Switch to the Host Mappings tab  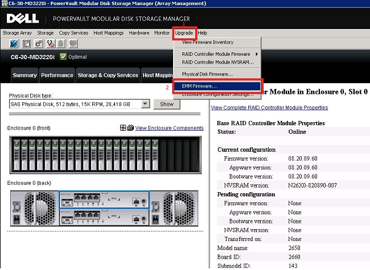[x=157, y=75]
